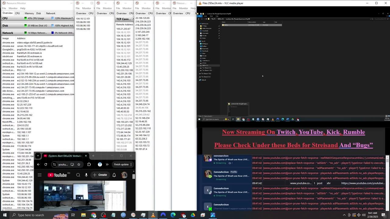Image resolution: width=390 pixels, height=219 pixels.
Task: Launch File Explorer from the taskbar
Action: click(x=83, y=215)
